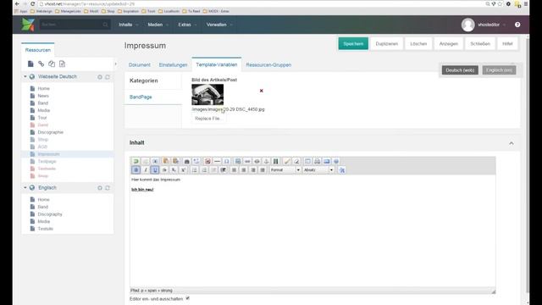Click the Duplizieren button

pos(386,44)
